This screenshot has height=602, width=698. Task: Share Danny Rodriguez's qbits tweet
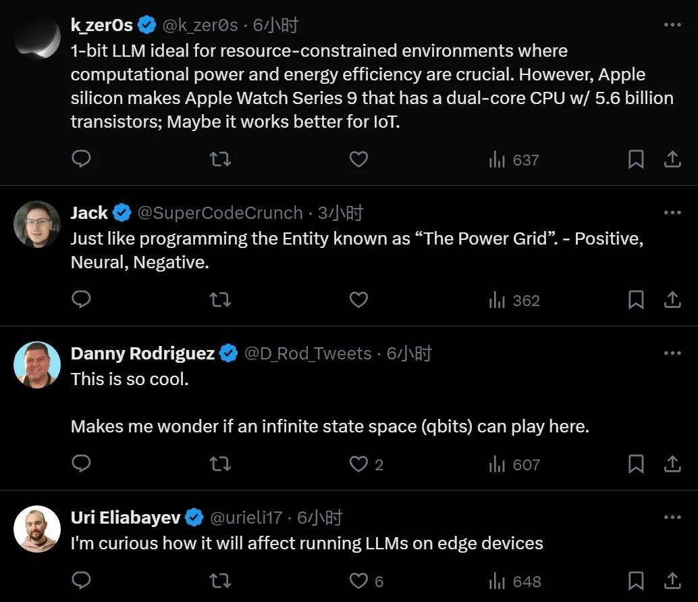[672, 464]
